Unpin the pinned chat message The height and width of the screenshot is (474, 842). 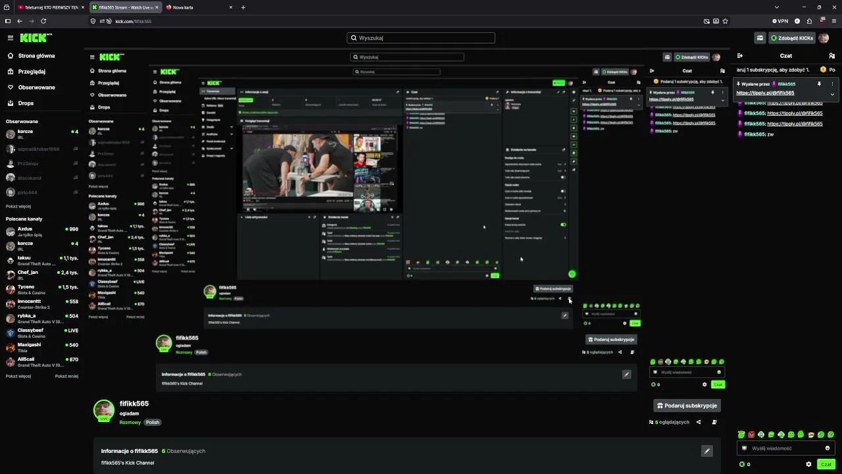pyautogui.click(x=819, y=84)
